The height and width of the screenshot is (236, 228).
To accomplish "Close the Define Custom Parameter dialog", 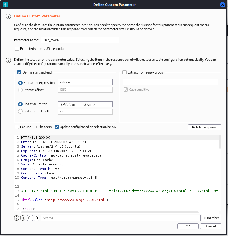I will click(x=222, y=5).
